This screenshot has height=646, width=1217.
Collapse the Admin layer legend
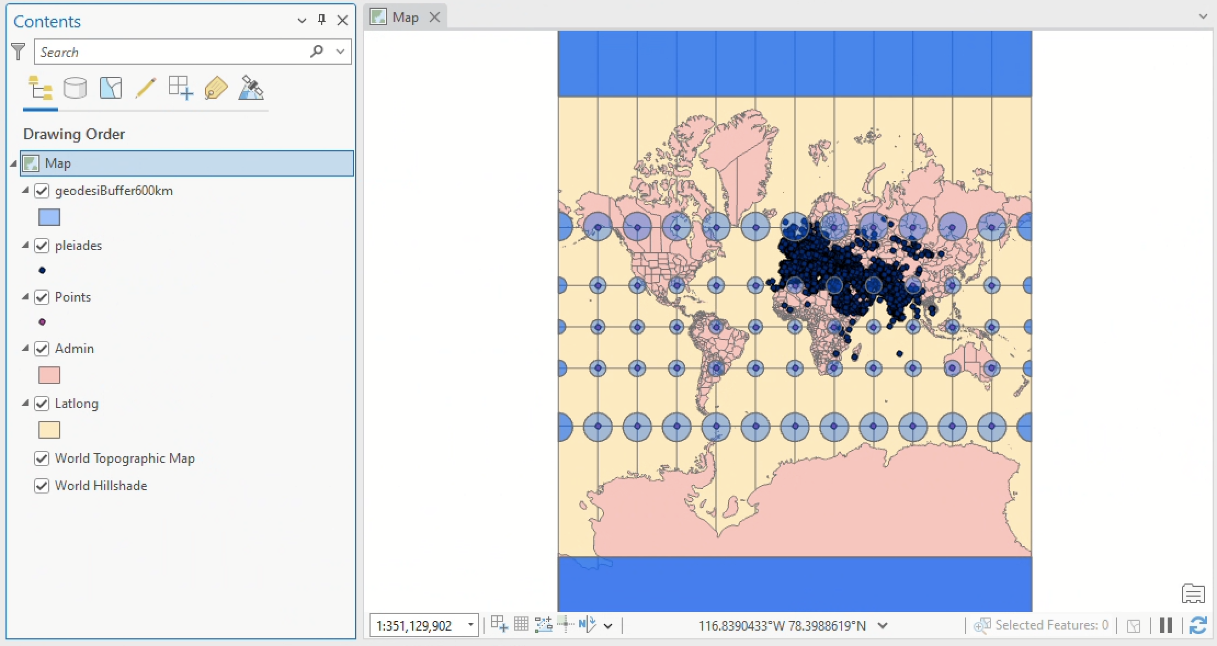(x=25, y=348)
